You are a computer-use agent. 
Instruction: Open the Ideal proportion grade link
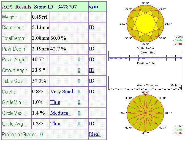pos(95,134)
